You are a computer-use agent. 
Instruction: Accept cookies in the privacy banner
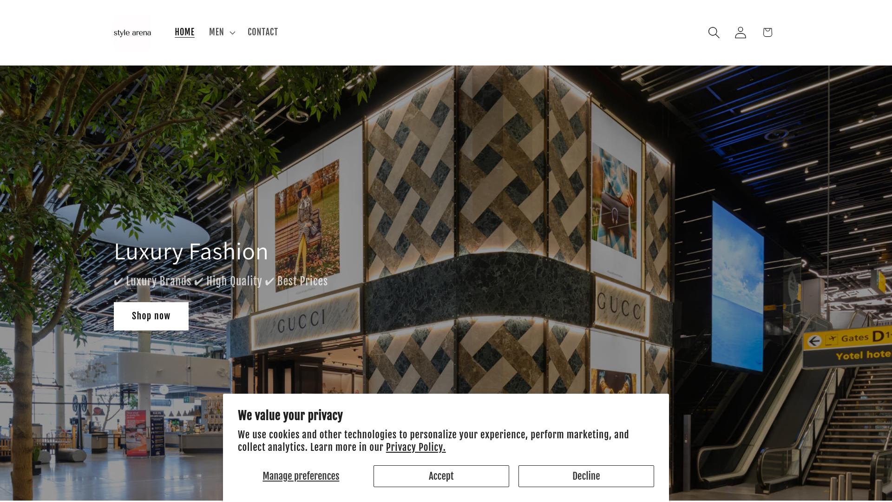[x=441, y=476]
